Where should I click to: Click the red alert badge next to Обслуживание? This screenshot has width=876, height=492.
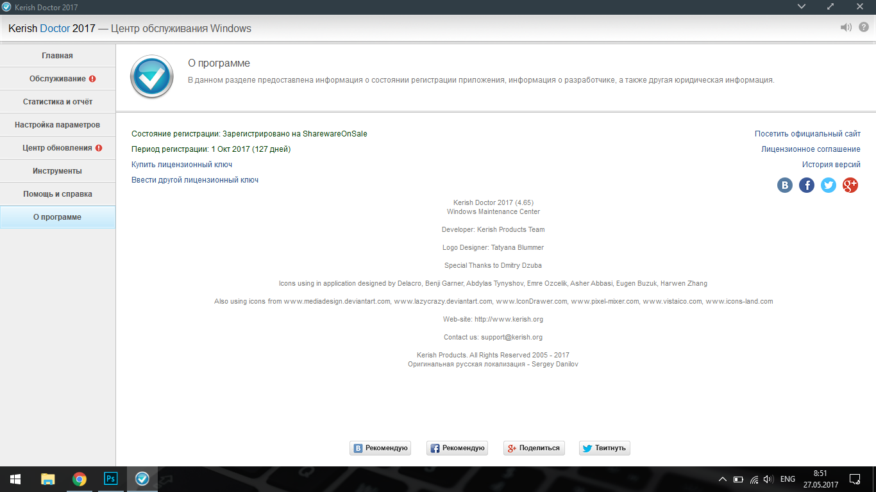tap(92, 79)
